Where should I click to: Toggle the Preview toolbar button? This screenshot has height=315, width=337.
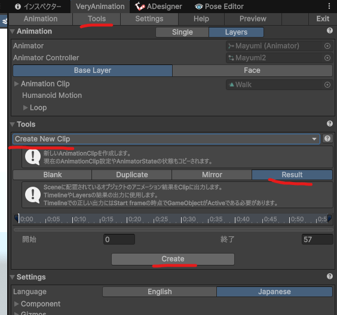coord(253,19)
